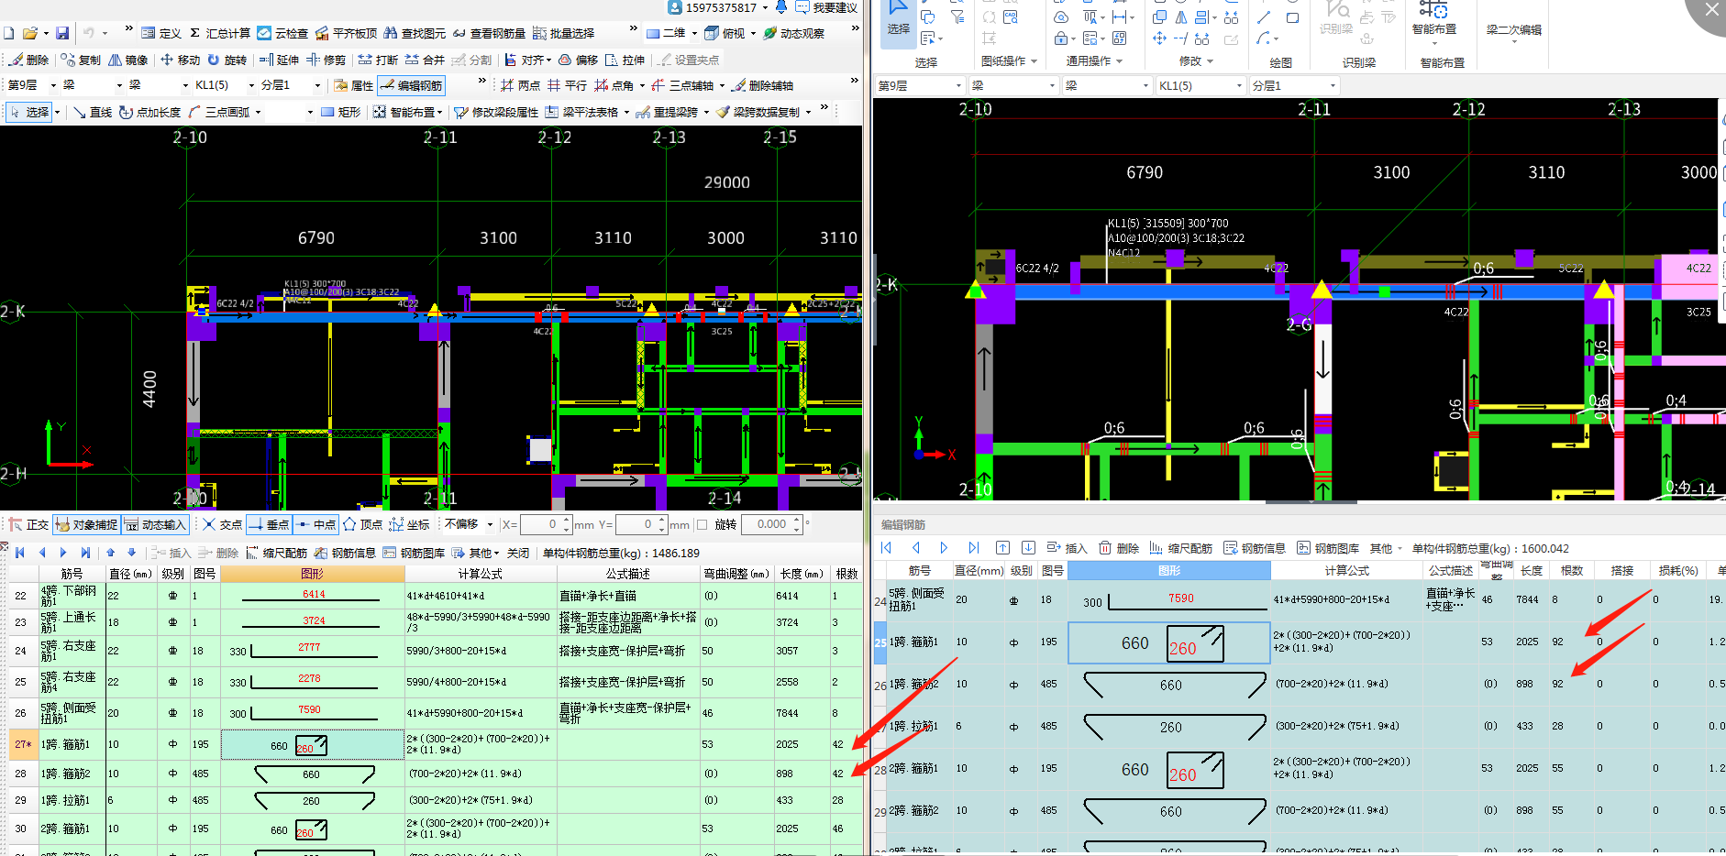Toggle 动态输入 dynamic input

[x=155, y=524]
